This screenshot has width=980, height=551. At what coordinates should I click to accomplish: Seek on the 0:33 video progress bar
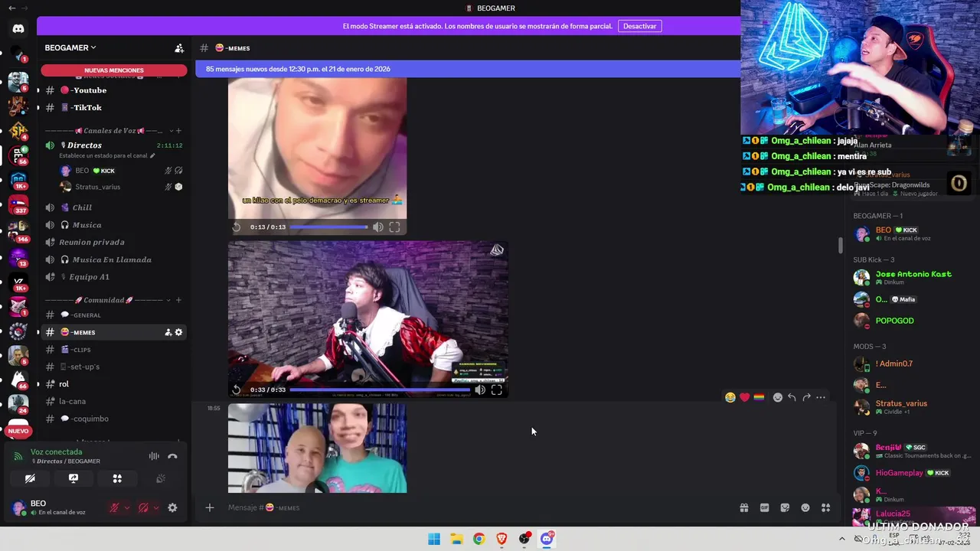click(x=380, y=390)
